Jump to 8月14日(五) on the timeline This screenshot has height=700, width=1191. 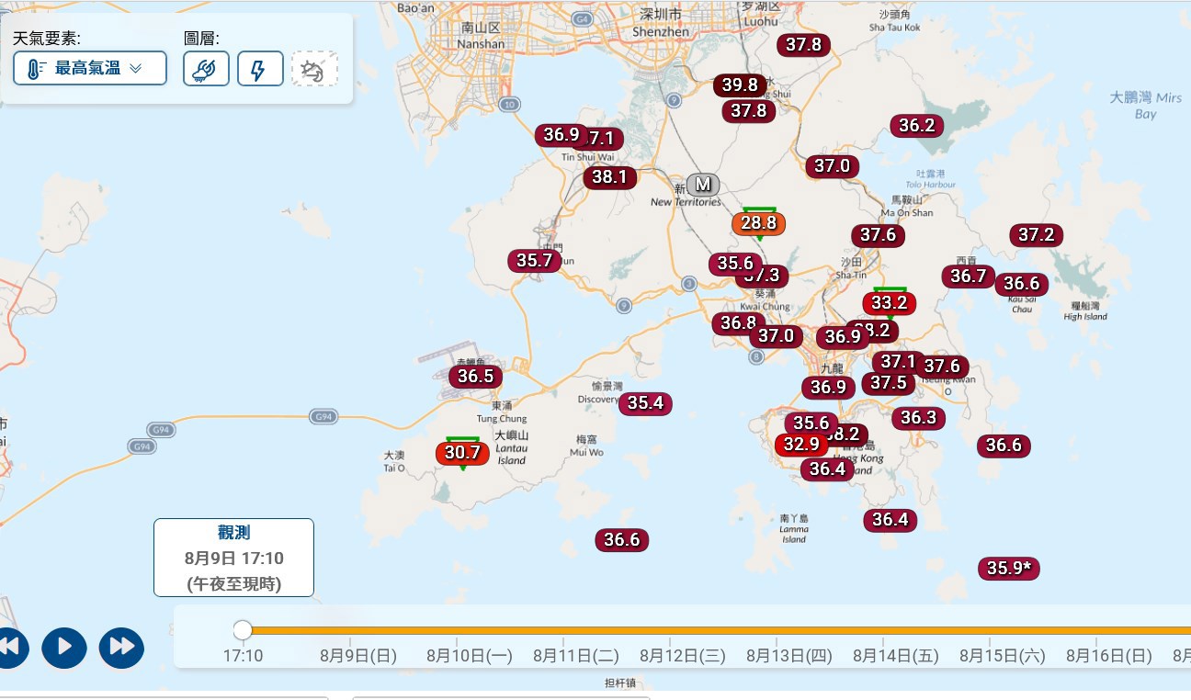point(896,656)
